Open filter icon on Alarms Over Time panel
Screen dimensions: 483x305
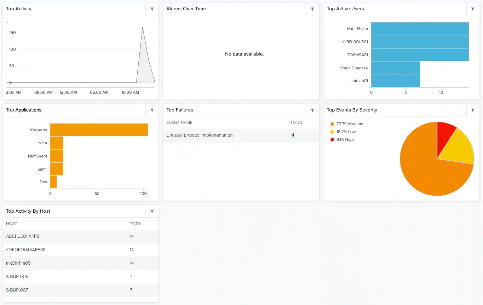(312, 9)
